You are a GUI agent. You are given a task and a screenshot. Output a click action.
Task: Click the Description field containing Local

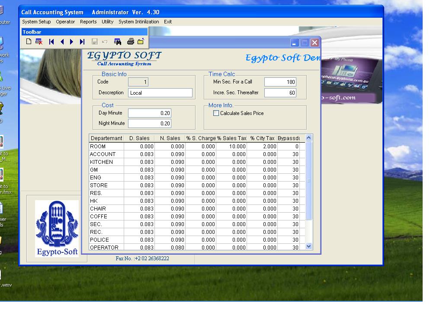[x=160, y=93]
